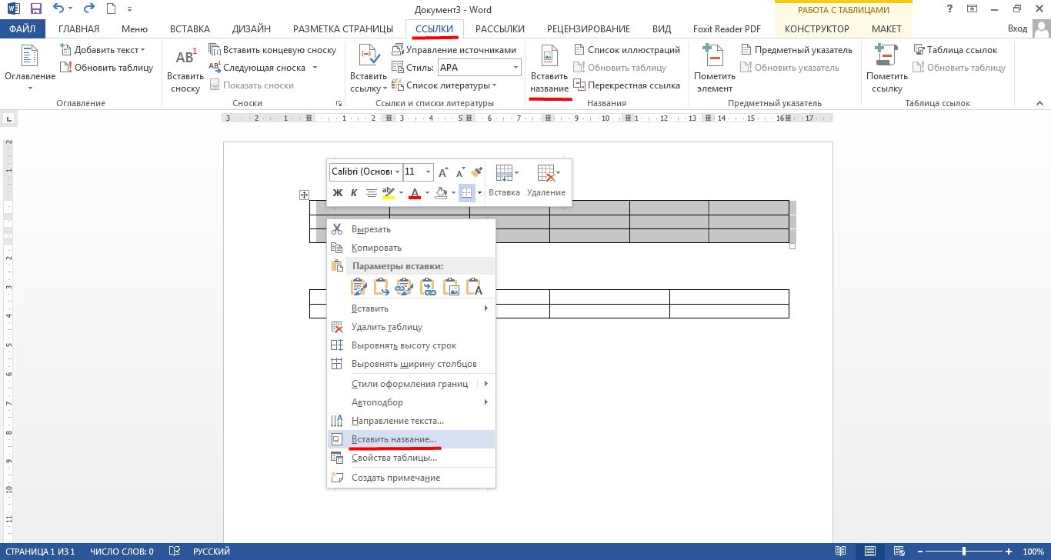Expand Вставить submenu in context menu
Viewport: 1051px width, 560px height.
click(411, 308)
